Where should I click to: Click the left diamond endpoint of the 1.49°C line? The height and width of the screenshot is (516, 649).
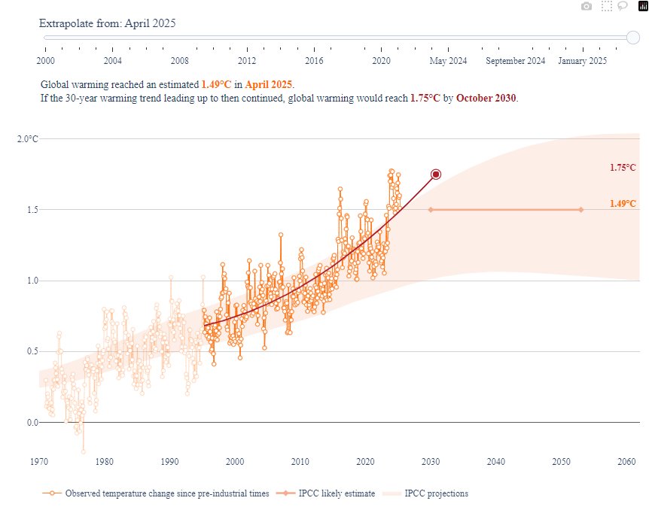(430, 210)
